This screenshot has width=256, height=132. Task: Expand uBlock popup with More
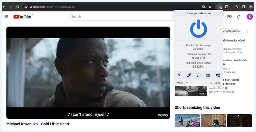183,83
